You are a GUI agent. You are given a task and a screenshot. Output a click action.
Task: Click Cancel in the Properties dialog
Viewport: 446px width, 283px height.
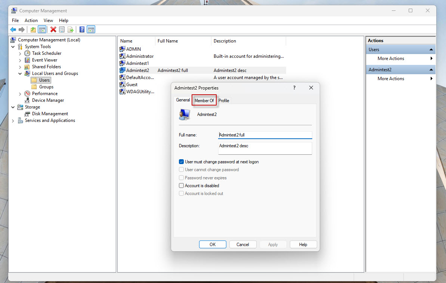tap(243, 244)
